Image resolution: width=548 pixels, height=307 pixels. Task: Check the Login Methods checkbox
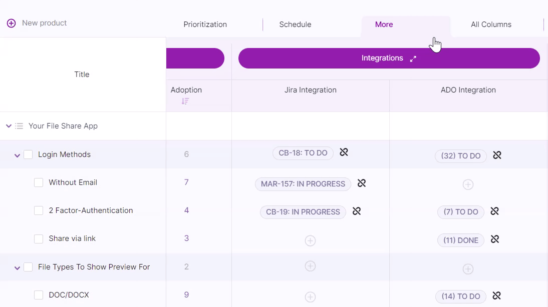pyautogui.click(x=28, y=154)
